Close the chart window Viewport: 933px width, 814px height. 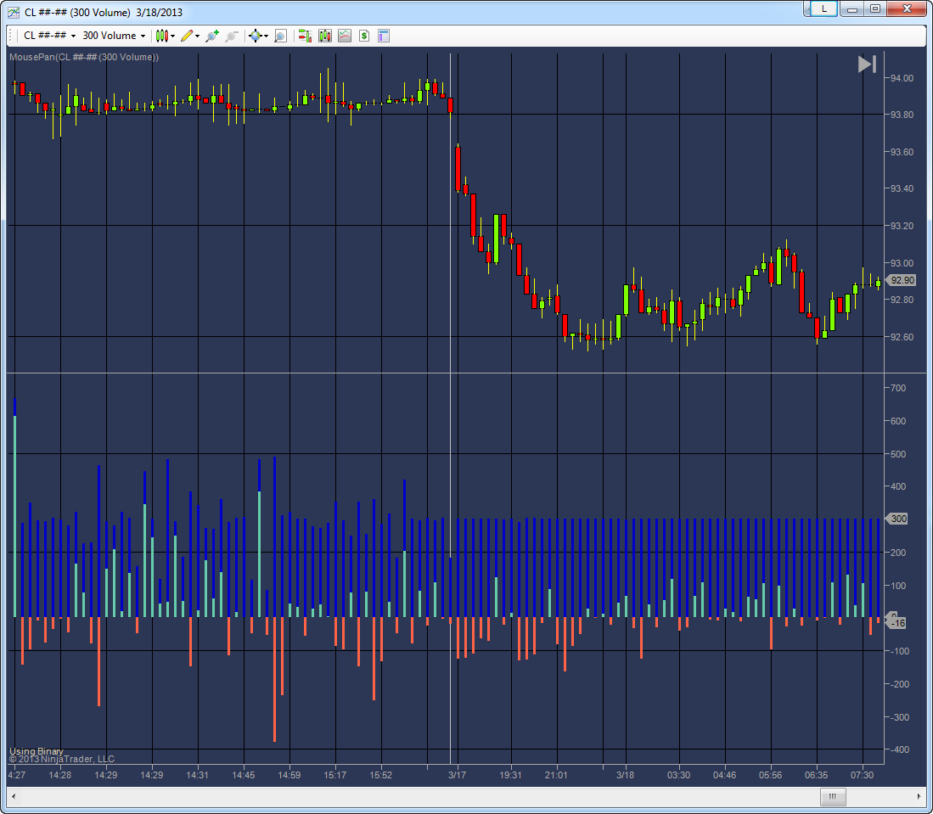tap(907, 9)
